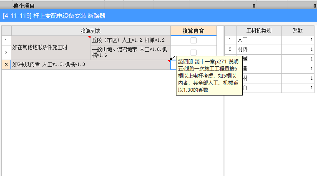
Task: Edit the 人工 coefficient value
Action: [x=297, y=40]
